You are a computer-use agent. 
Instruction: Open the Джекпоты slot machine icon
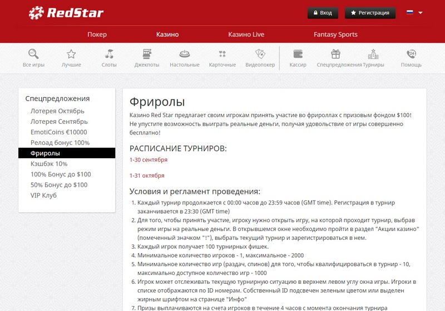click(x=147, y=54)
